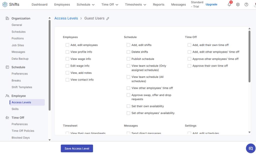Open Messages in top navigation
Screen dimensions: 256x154
[x=178, y=5]
